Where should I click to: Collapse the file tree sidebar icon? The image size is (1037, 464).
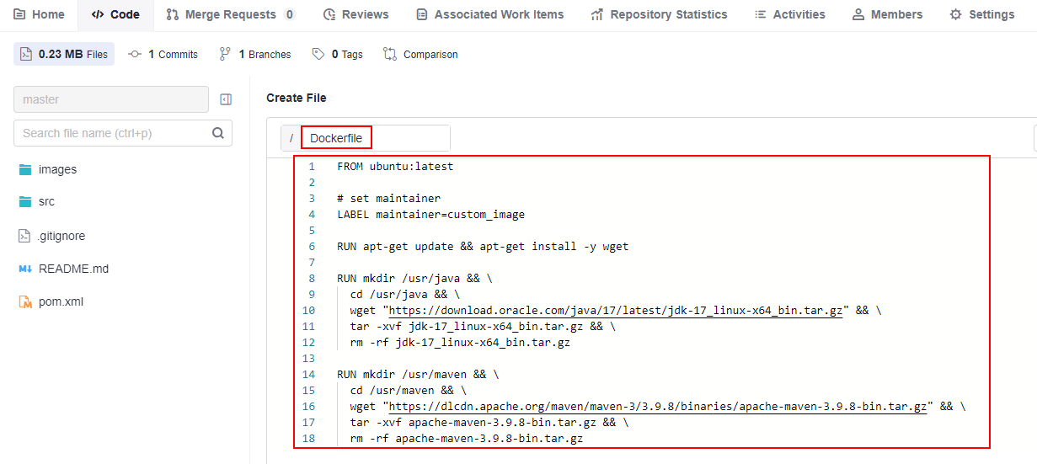226,99
